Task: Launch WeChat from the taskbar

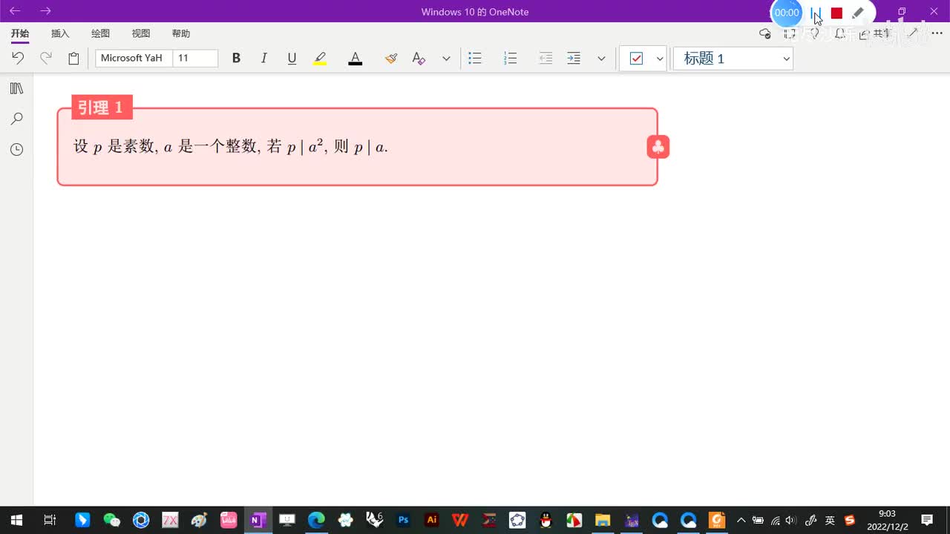Action: coord(112,520)
